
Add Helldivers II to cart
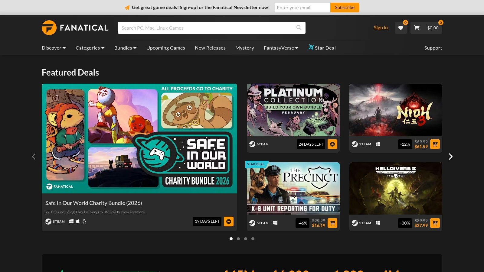click(x=435, y=223)
